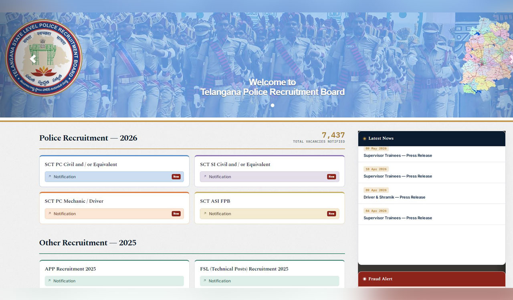Click arrow icon in SCT ASI FPB Notification
The width and height of the screenshot is (513, 300).
(205, 213)
